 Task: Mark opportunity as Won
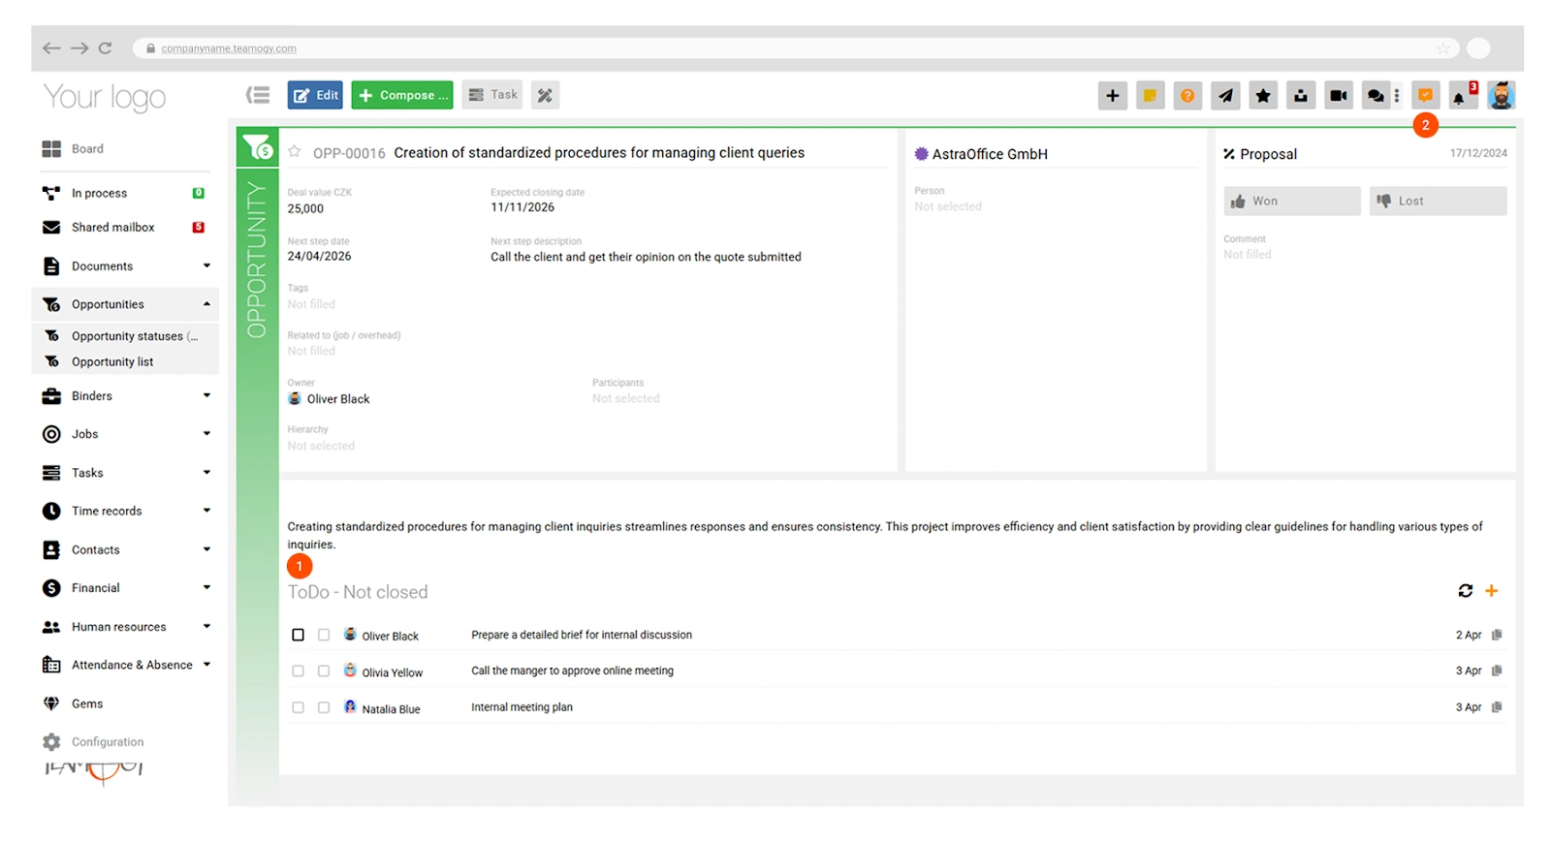1291,201
